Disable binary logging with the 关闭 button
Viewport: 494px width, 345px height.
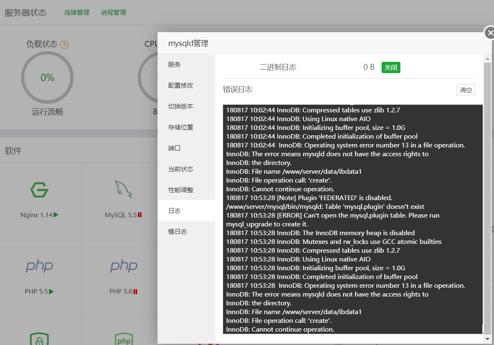(x=390, y=67)
